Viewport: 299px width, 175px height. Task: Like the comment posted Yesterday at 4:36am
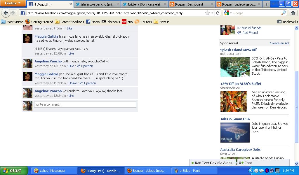[x=69, y=28]
